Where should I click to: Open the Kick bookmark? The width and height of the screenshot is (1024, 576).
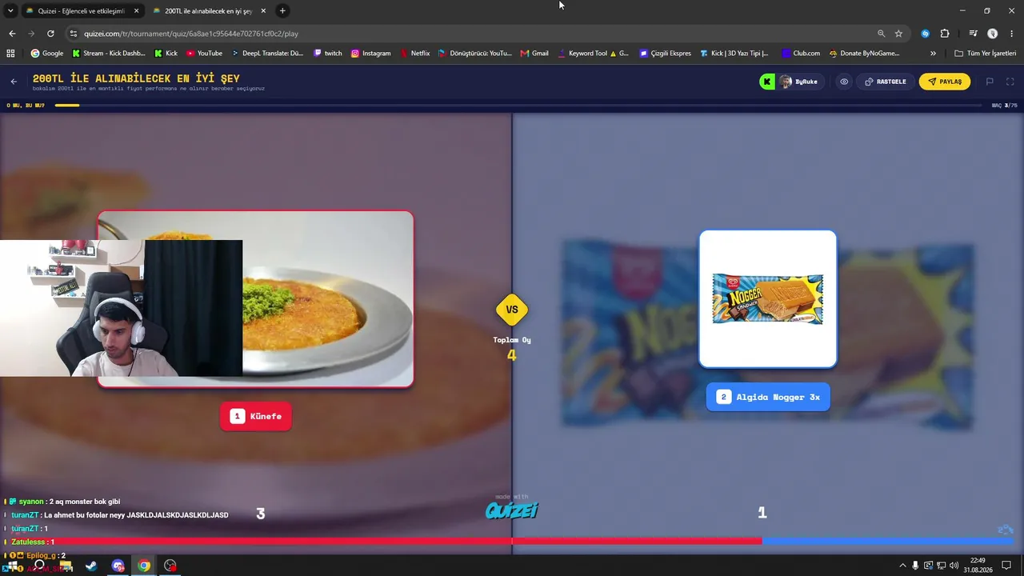tap(166, 54)
